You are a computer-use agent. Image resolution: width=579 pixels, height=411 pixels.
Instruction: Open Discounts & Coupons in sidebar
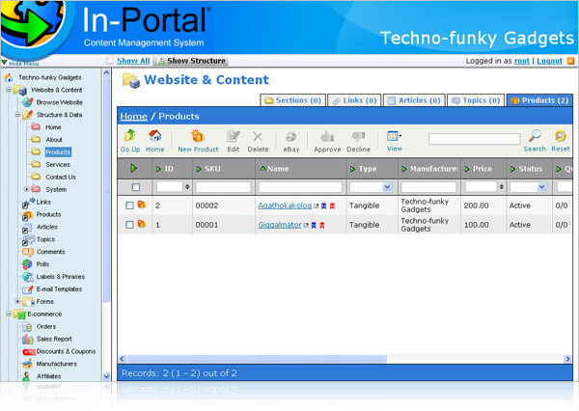[66, 351]
